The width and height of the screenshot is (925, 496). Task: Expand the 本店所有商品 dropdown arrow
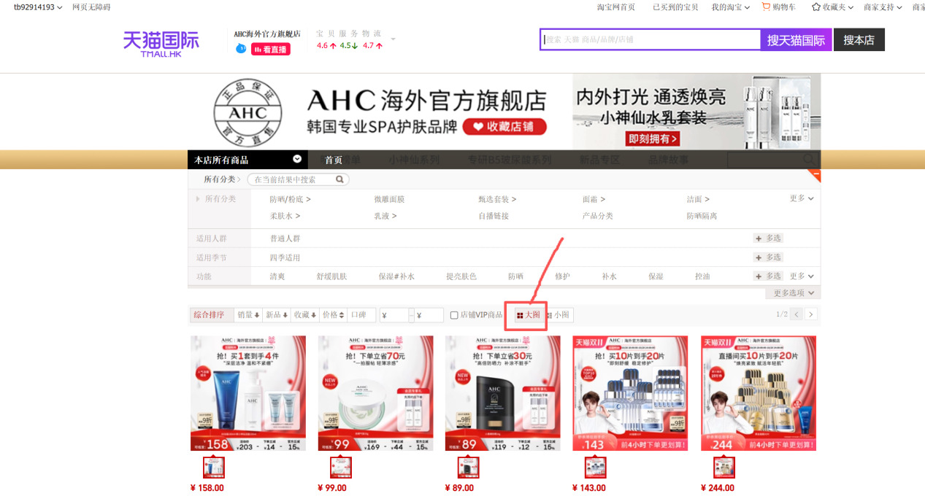pyautogui.click(x=296, y=159)
